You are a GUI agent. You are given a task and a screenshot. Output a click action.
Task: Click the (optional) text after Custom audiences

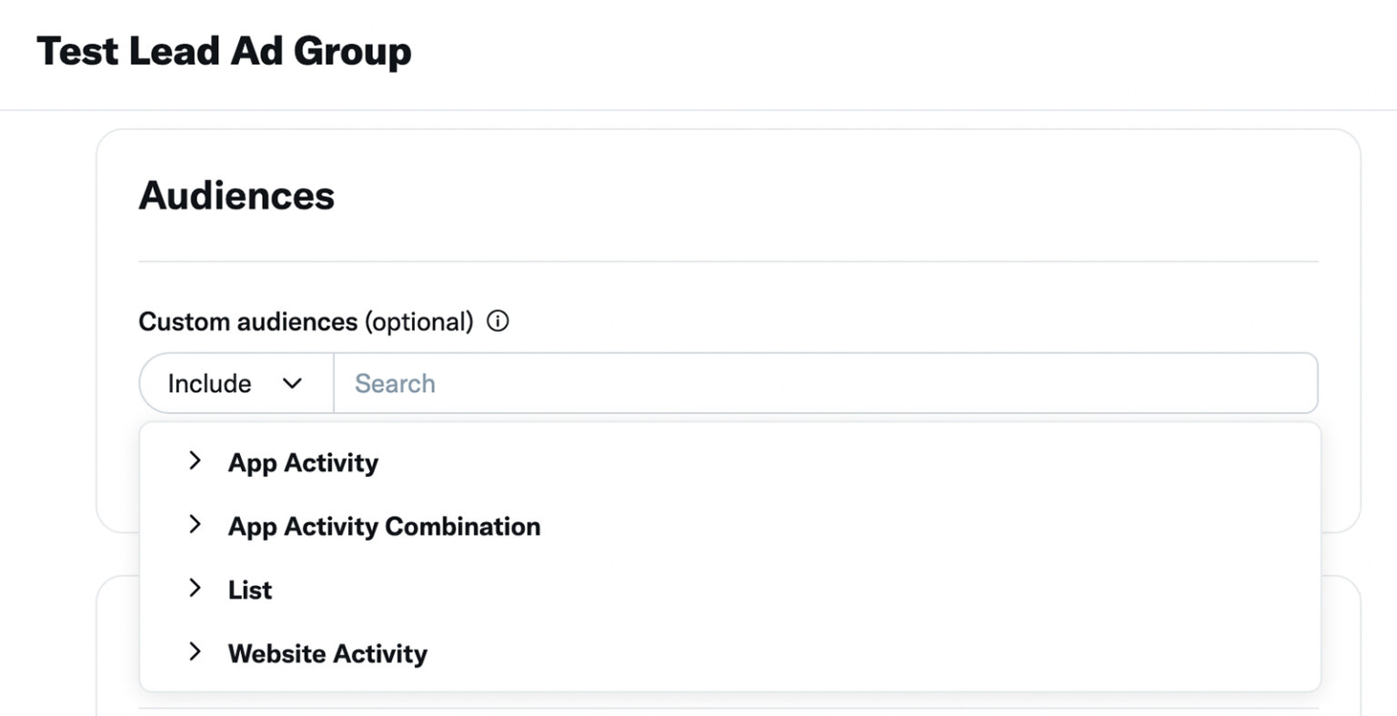pyautogui.click(x=419, y=321)
